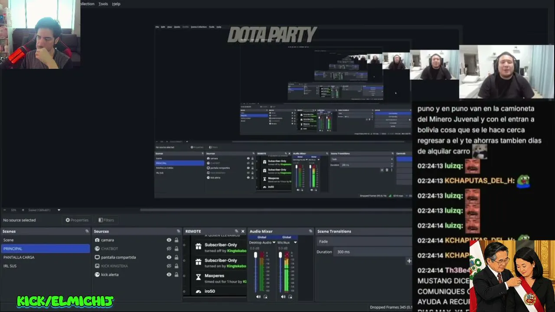555x312 pixels.
Task: Toggle lock on KICK KINGTEKA source
Action: point(176,266)
